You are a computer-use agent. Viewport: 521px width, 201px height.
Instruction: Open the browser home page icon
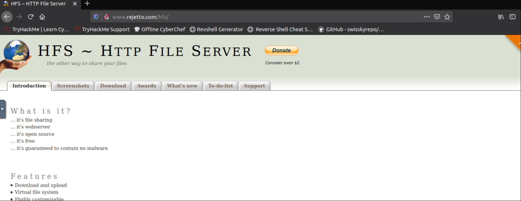[42, 17]
